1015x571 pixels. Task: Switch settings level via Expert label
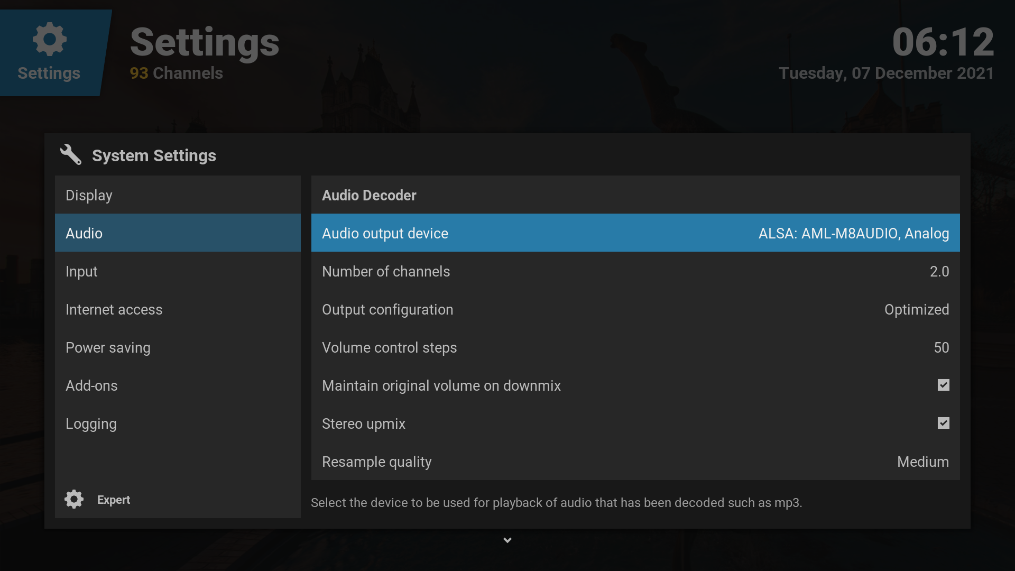(114, 500)
